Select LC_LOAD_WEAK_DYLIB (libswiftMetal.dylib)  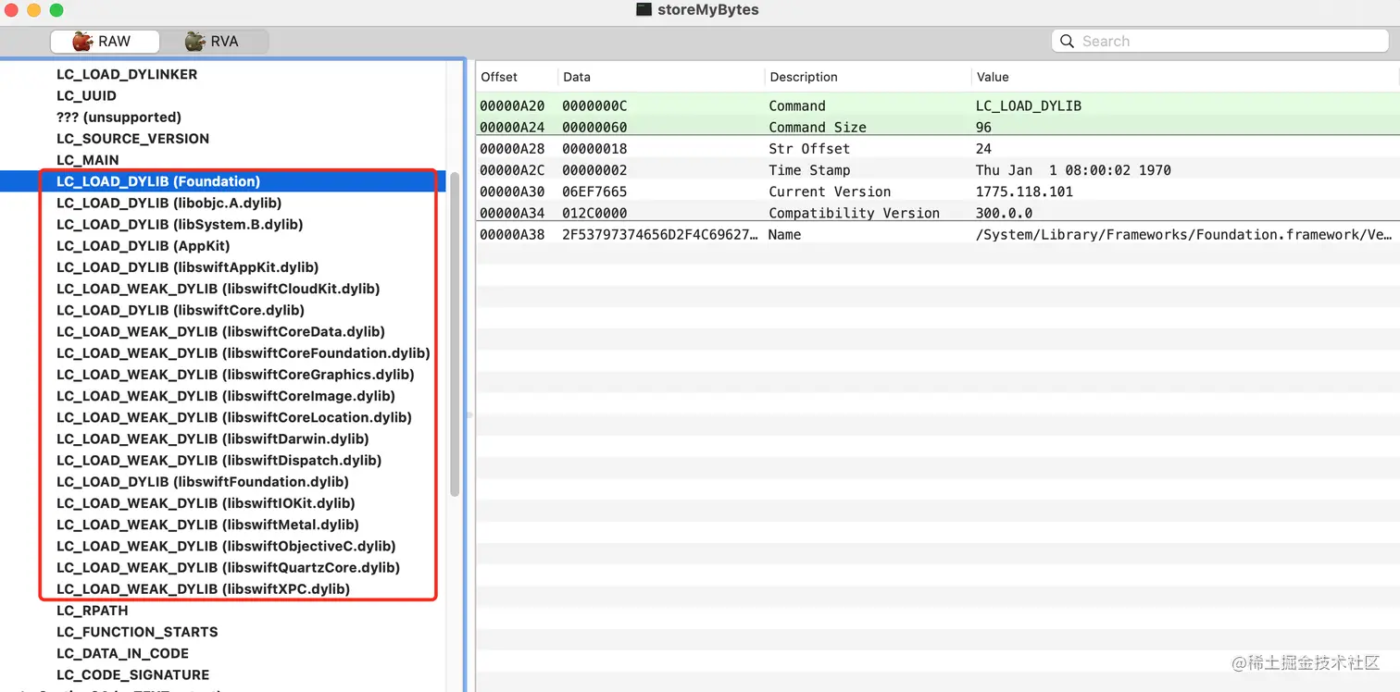207,525
